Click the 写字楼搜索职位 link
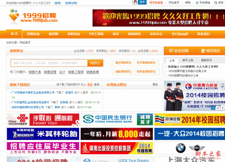The width and height of the screenshot is (225, 162). point(146,63)
